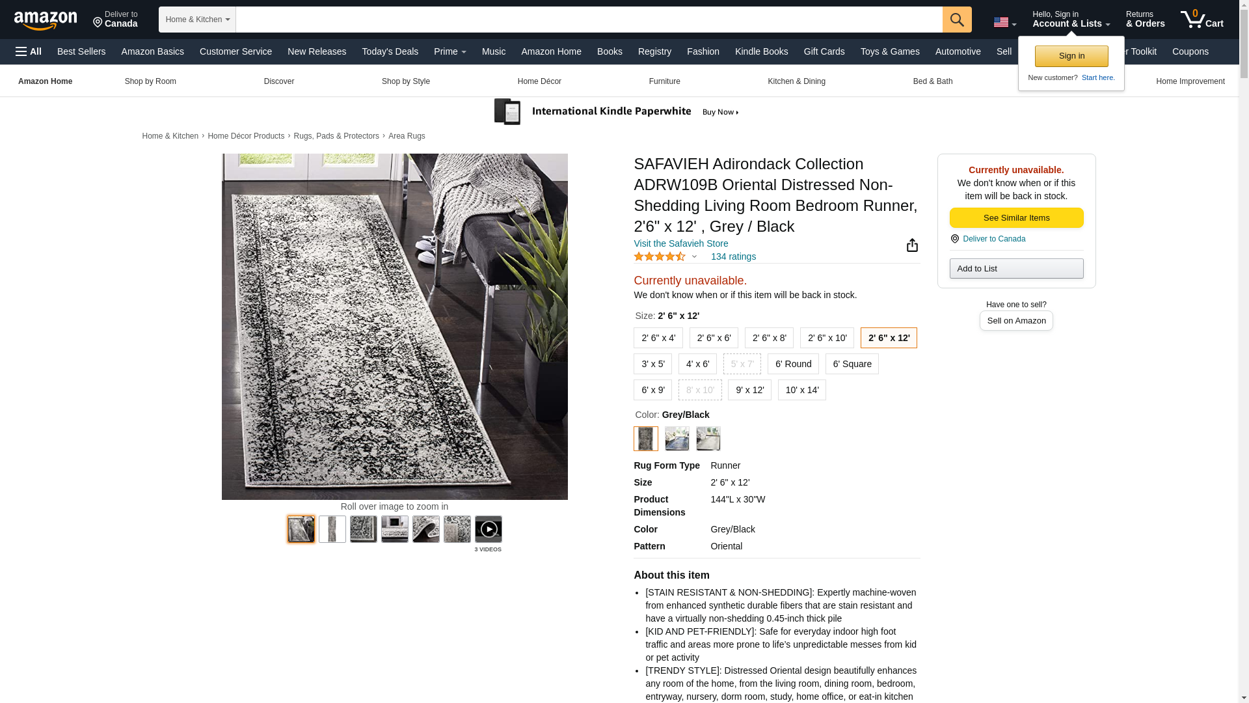The image size is (1249, 703).
Task: Open the Furniture tab in Amazon Home bar
Action: pos(664,81)
